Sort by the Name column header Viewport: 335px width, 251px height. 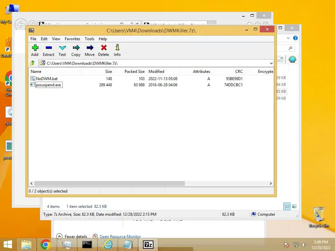55,72
